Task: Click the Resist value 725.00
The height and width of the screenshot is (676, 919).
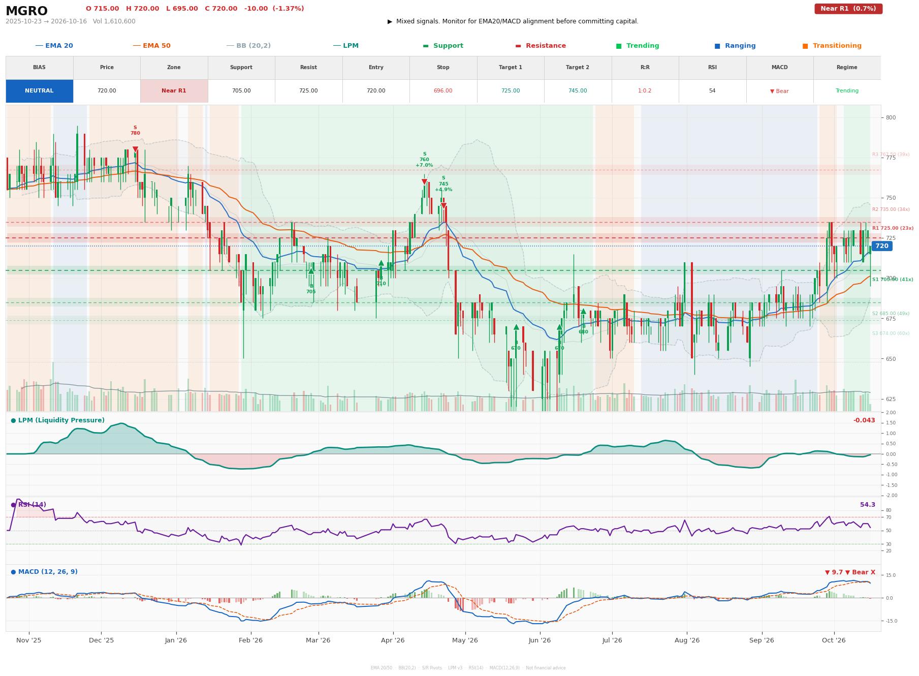Action: (308, 91)
